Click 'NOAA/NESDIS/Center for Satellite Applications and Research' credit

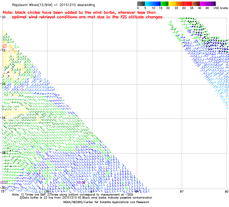(106, 202)
